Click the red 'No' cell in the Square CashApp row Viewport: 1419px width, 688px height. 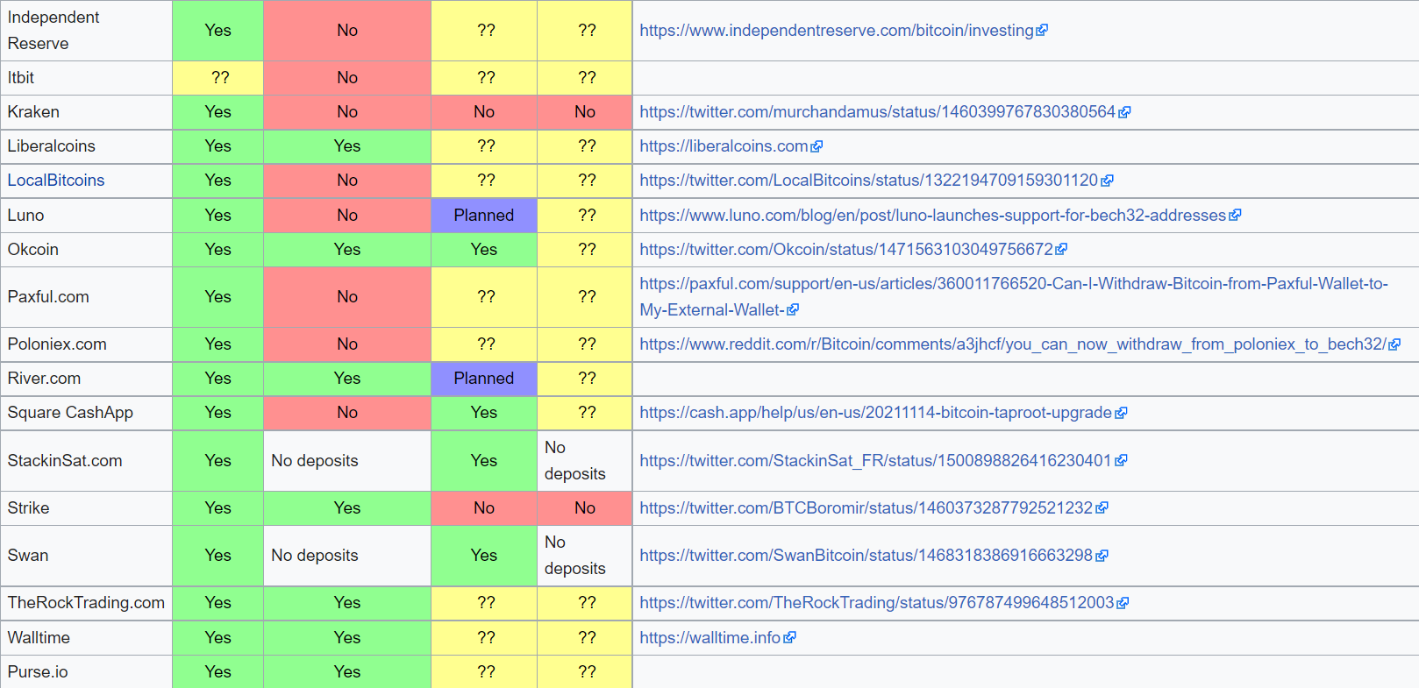(x=347, y=413)
